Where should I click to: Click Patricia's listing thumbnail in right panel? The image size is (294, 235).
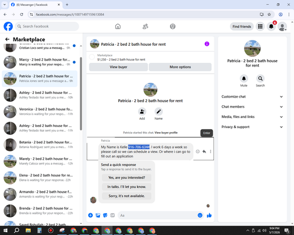[252, 48]
